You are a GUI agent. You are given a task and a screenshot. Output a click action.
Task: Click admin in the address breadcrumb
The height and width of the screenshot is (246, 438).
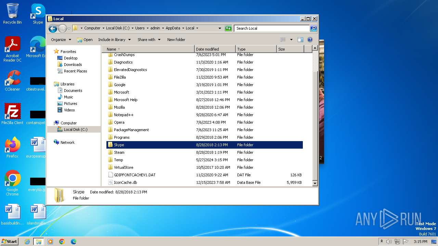pyautogui.click(x=155, y=28)
